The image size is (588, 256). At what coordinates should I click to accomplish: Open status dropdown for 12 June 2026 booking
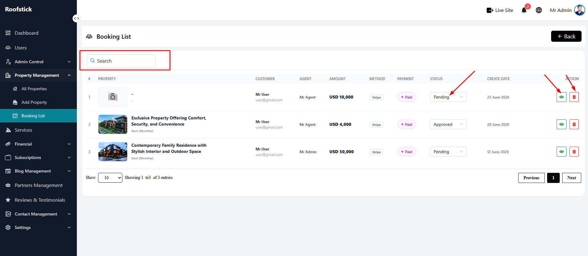tap(448, 152)
